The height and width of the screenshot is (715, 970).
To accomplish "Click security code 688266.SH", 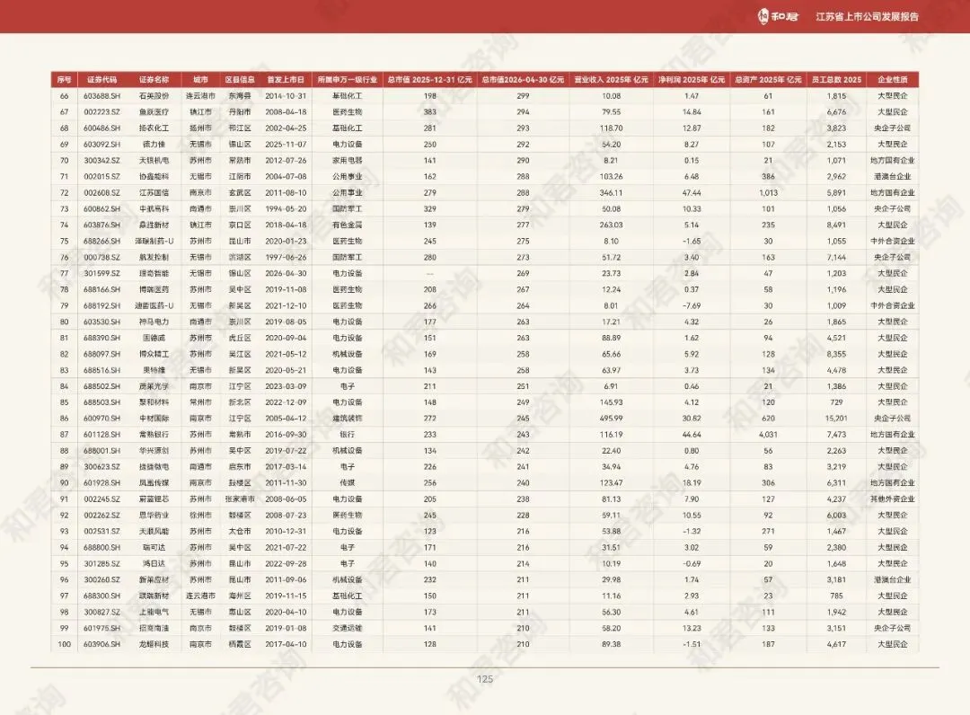I will [102, 242].
